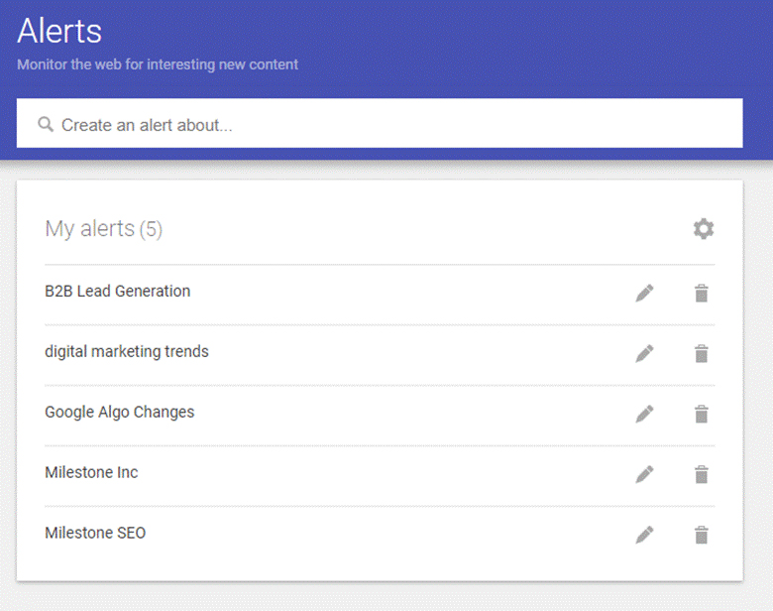Delete the Google Algo Changes alert
This screenshot has width=773, height=611.
702,414
